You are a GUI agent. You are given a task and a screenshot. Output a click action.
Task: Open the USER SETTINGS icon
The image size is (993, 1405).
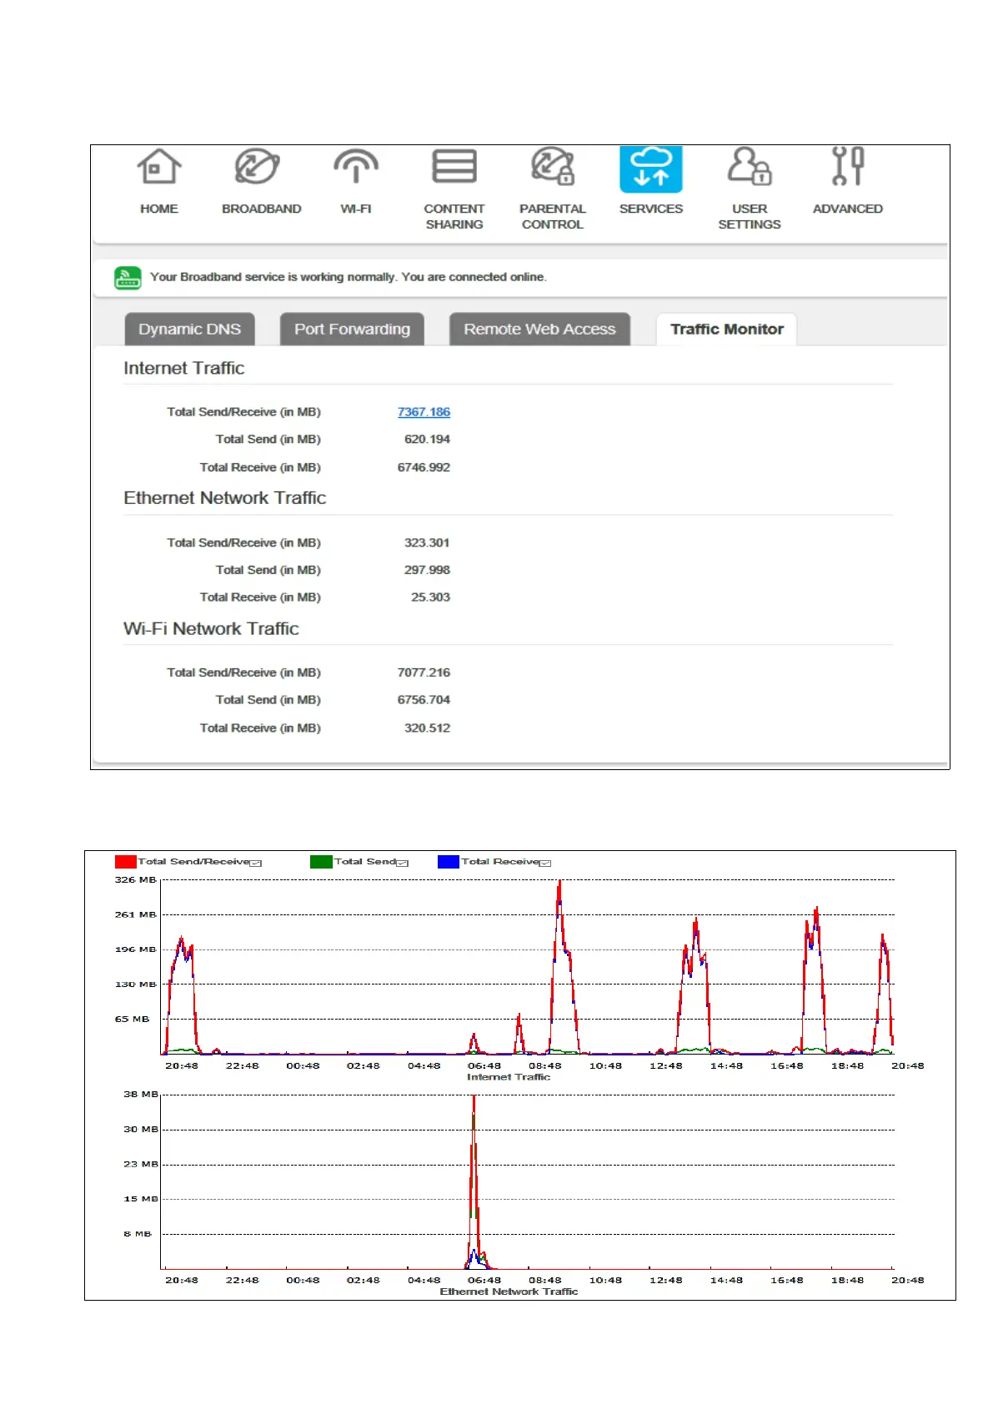(749, 167)
